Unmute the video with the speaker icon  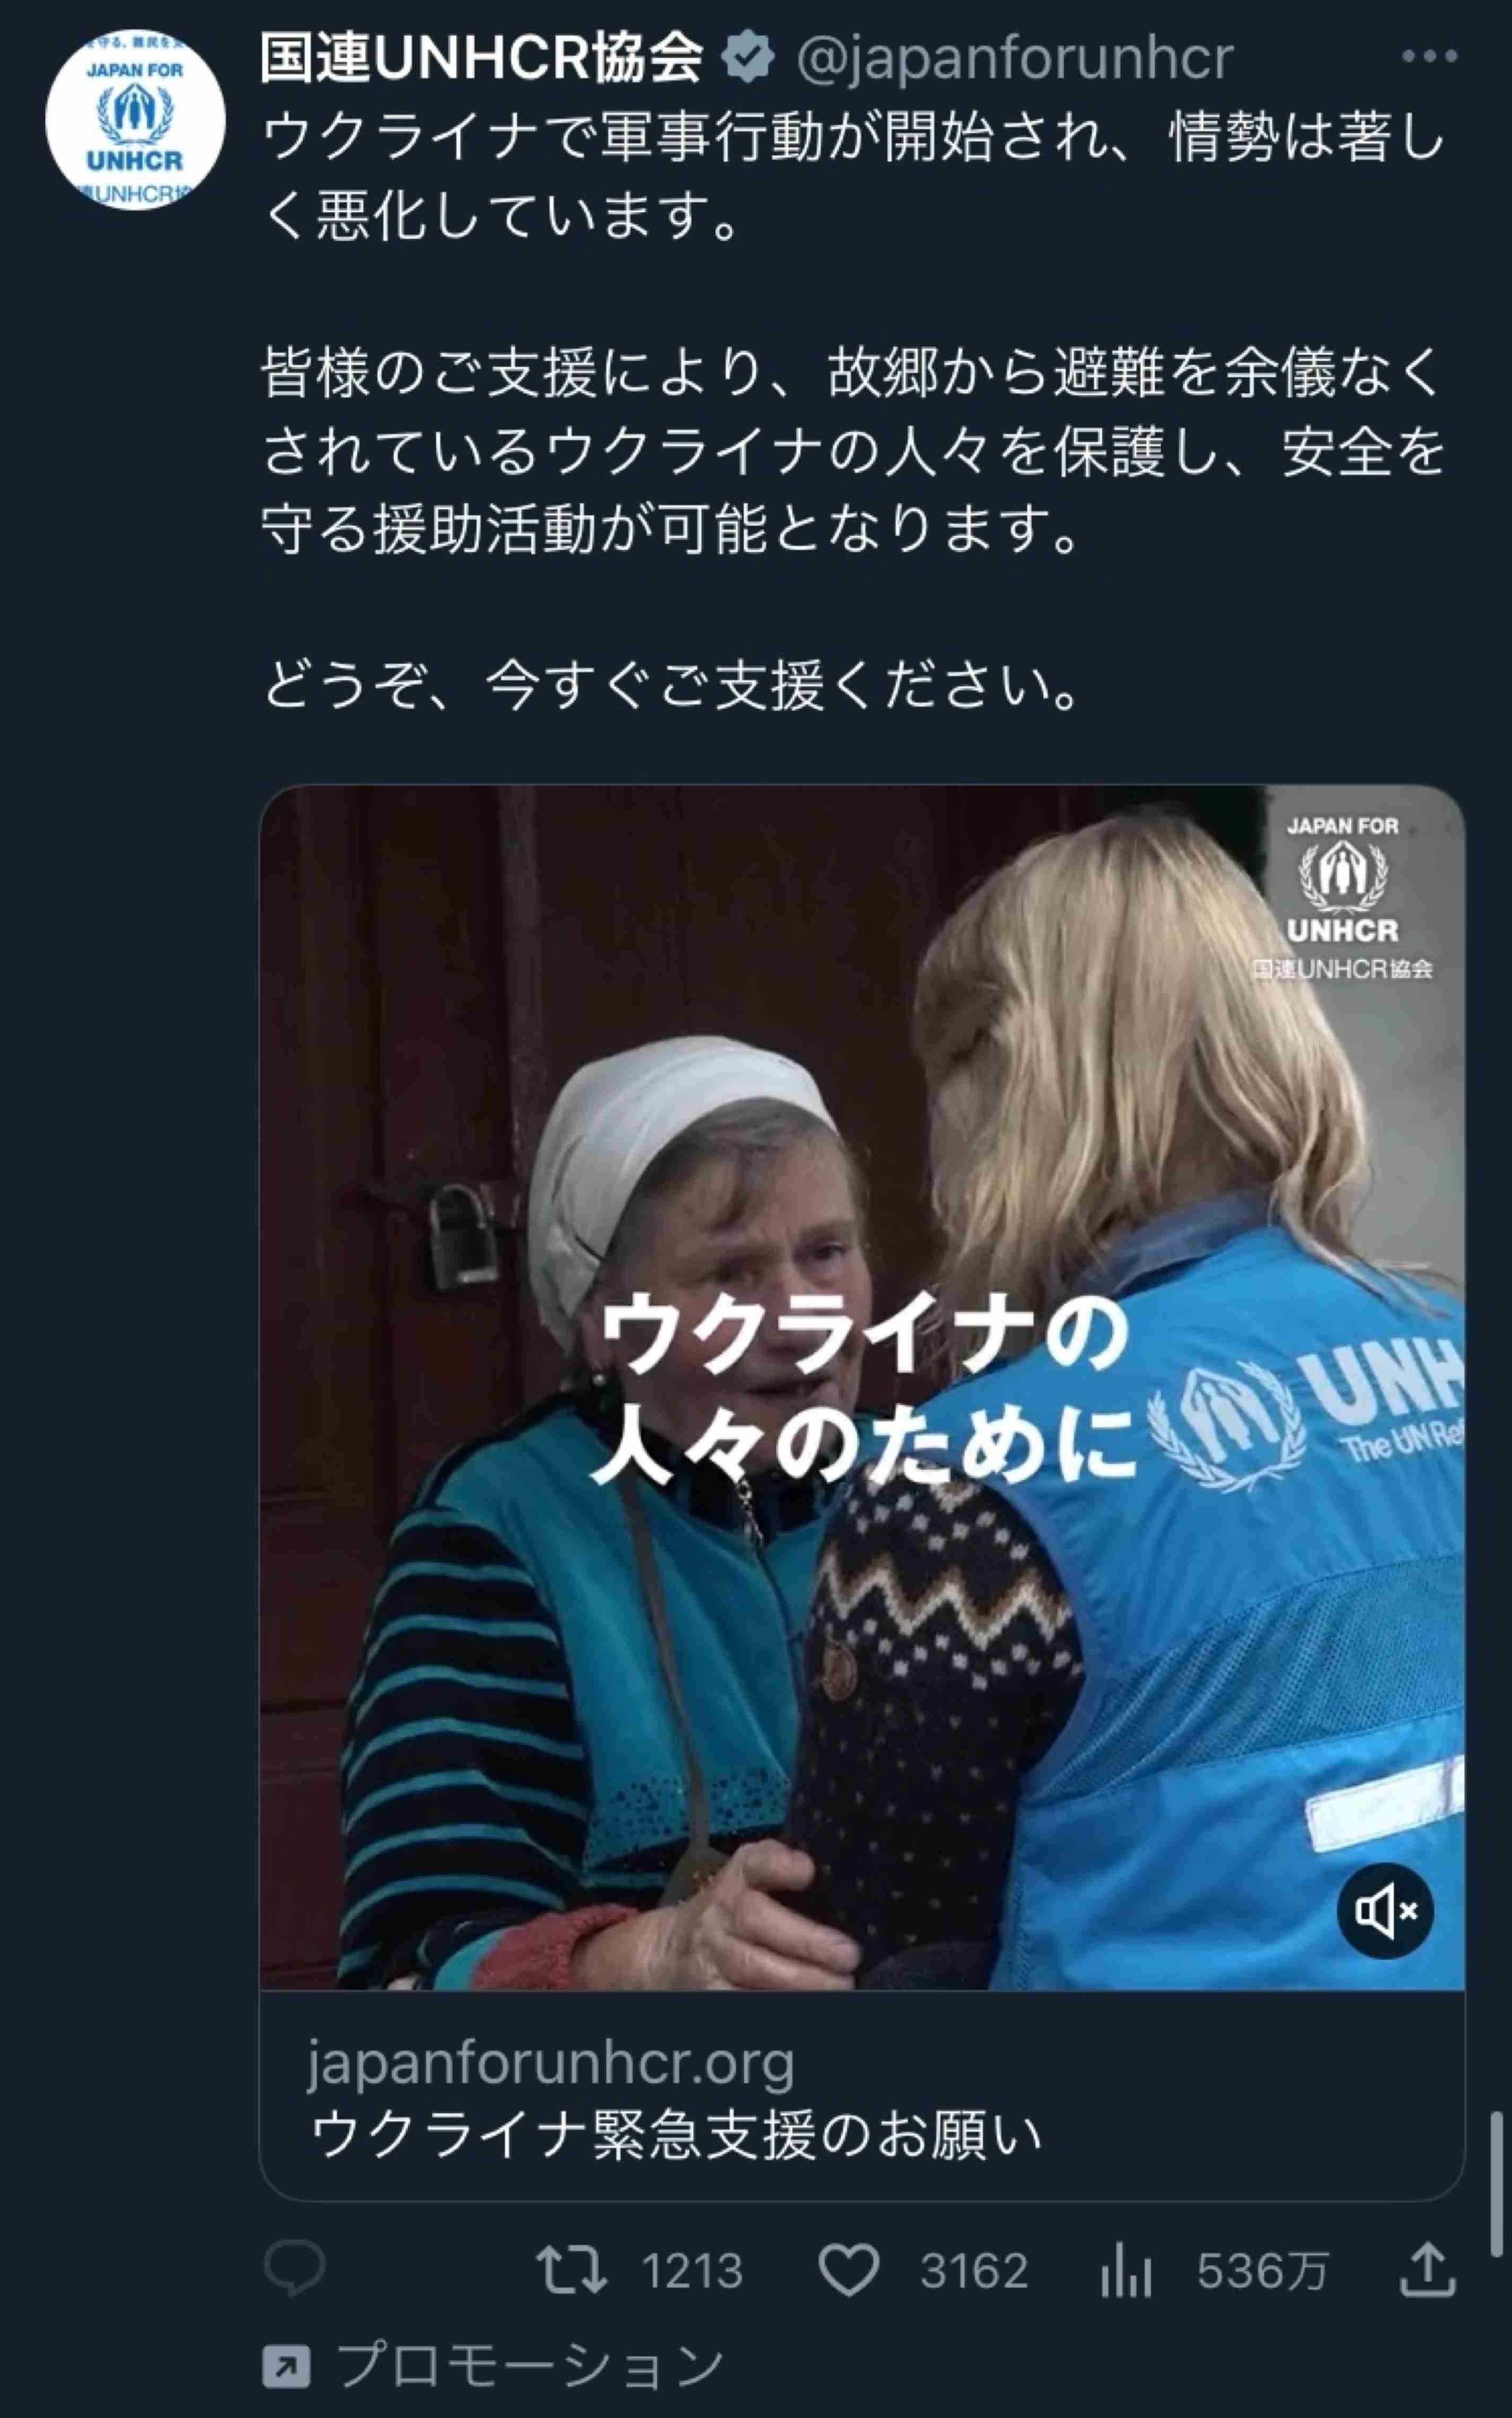1385,1911
